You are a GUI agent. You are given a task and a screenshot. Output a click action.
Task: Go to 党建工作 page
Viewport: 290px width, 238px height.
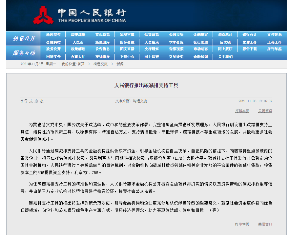pyautogui.click(x=250, y=42)
